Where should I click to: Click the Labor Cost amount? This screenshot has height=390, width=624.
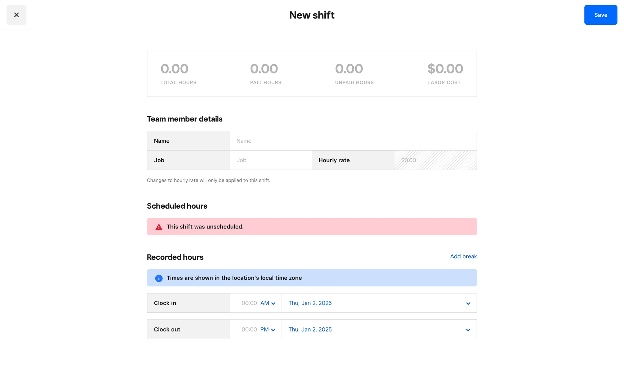[x=445, y=69]
